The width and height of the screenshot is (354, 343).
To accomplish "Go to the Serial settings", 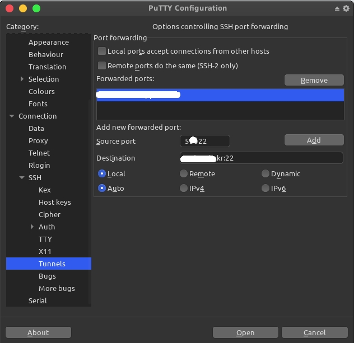I will tap(38, 300).
